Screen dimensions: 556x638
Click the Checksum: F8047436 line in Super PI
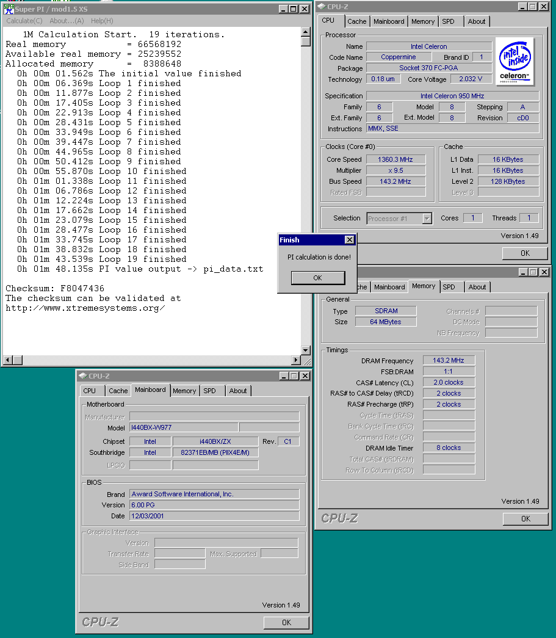(x=55, y=289)
